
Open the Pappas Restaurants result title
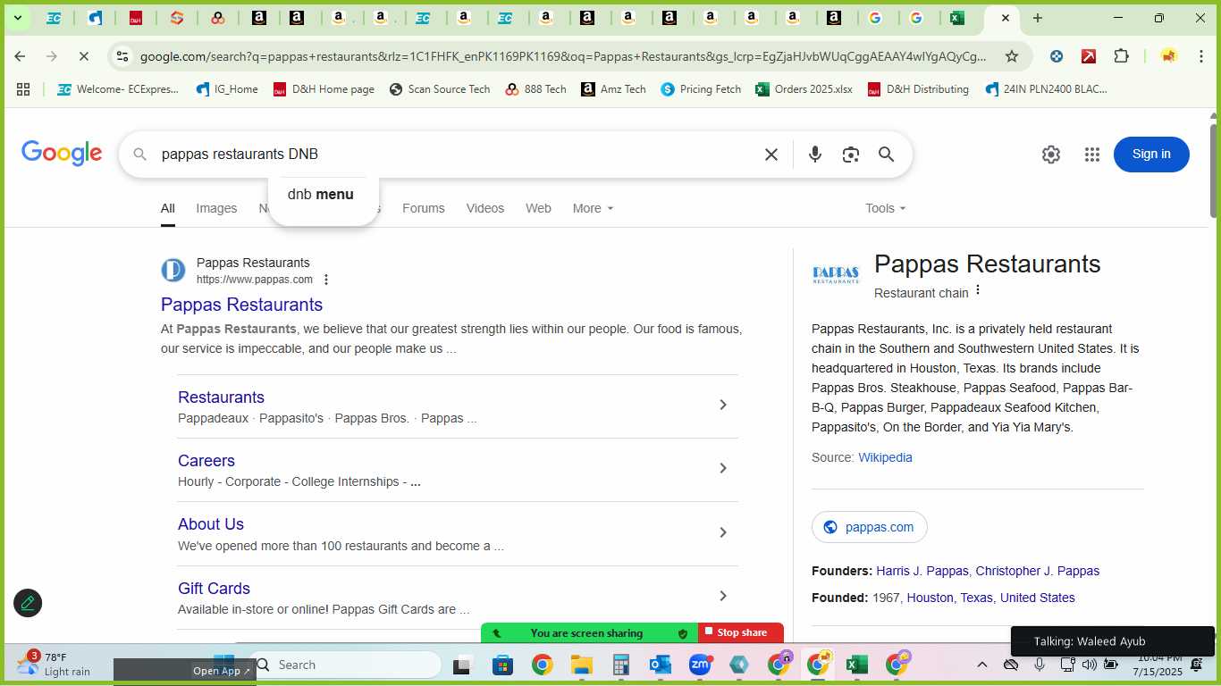coord(241,305)
